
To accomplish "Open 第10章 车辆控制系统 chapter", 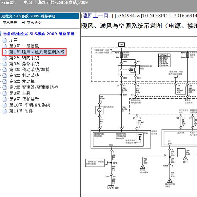I will [x=30, y=105].
